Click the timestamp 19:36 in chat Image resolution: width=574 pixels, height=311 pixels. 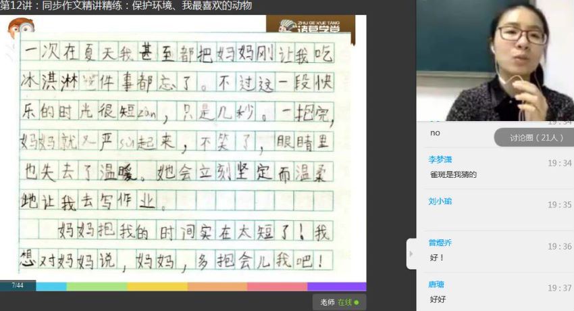click(559, 247)
